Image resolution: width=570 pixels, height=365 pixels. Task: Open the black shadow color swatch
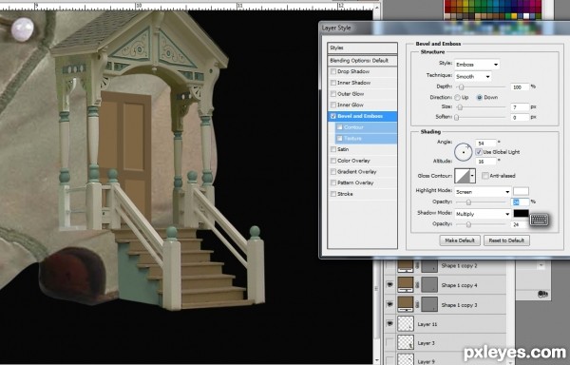tap(521, 214)
